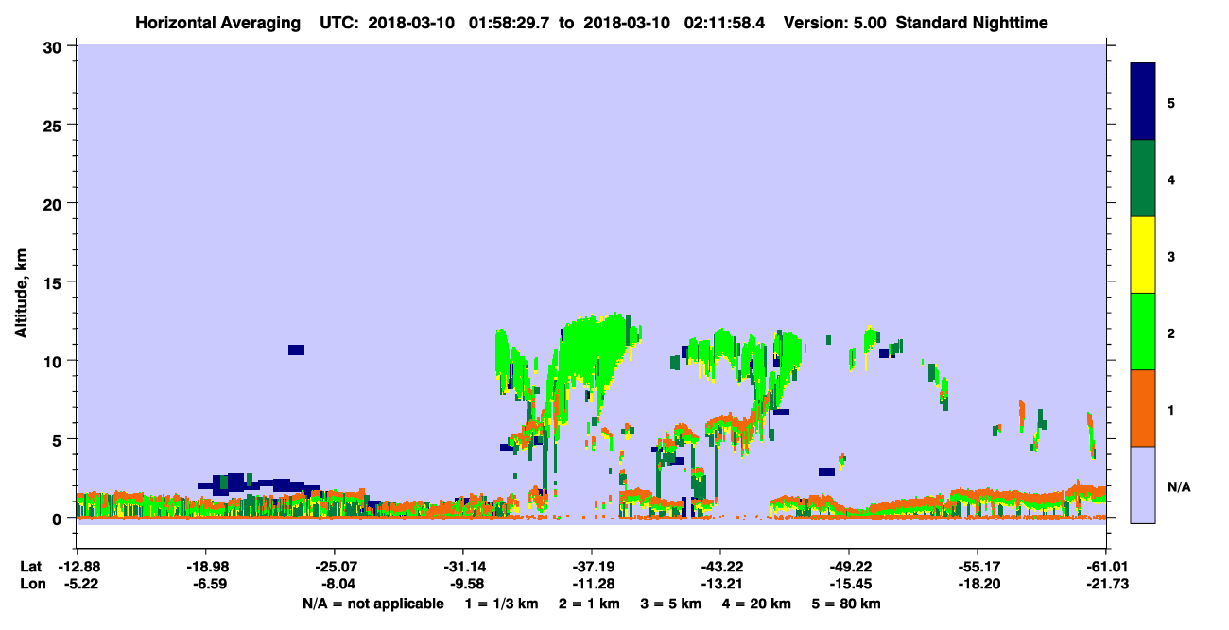Click the orange color bar segment labeled 1
Viewport: 1229px width, 630px height.
click(1143, 408)
